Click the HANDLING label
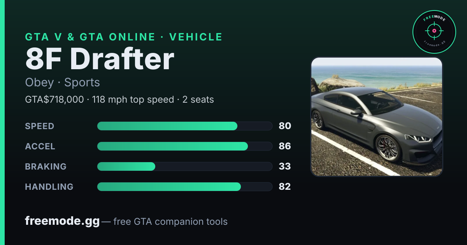 point(49,187)
